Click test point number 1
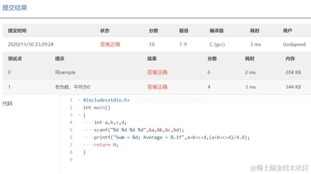The width and height of the screenshot is (311, 174). point(9,87)
